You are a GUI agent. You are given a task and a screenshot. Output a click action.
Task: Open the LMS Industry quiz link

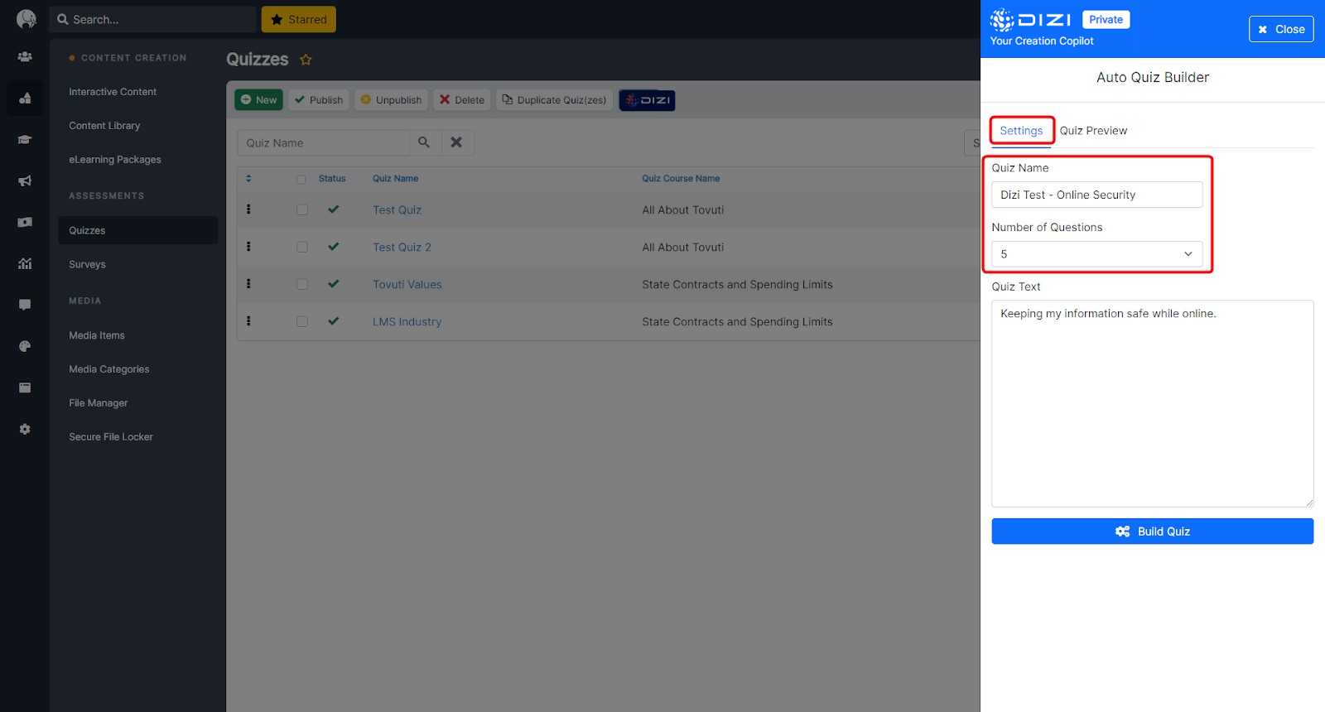[407, 322]
